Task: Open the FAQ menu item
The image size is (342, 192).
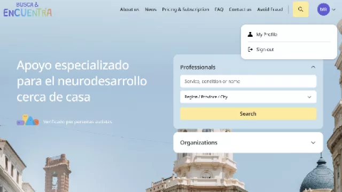Action: (219, 10)
